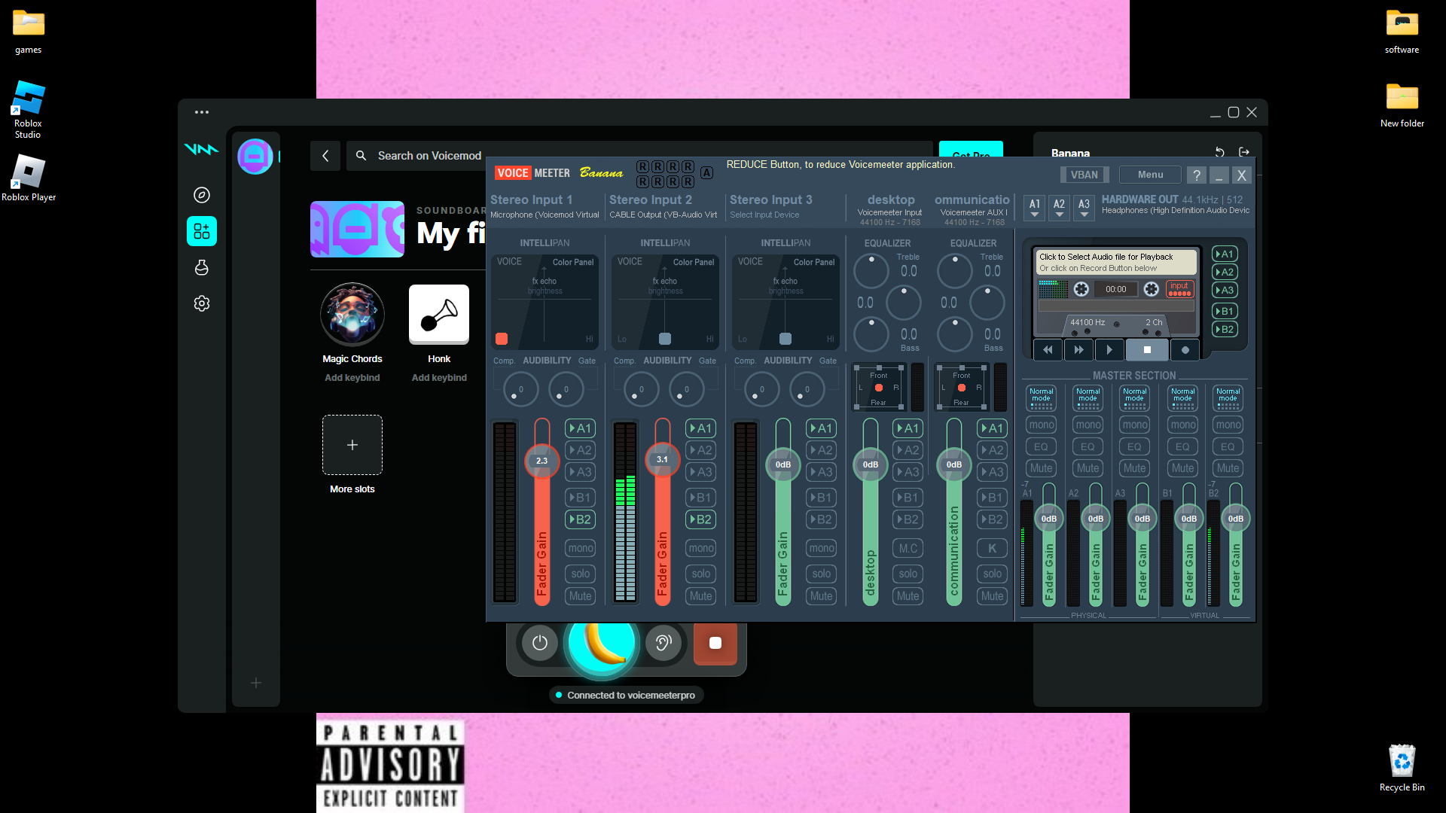Open A1 hardware out device selector
The image size is (1446, 813).
[1035, 207]
